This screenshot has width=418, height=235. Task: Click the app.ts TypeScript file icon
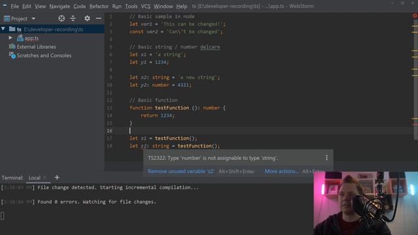[20, 38]
